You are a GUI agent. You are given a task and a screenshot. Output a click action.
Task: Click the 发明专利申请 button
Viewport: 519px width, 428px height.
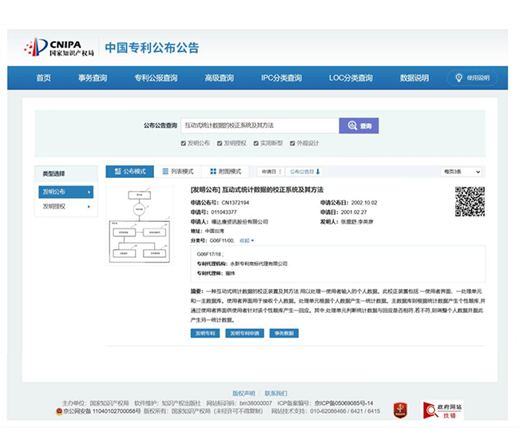pyautogui.click(x=244, y=333)
